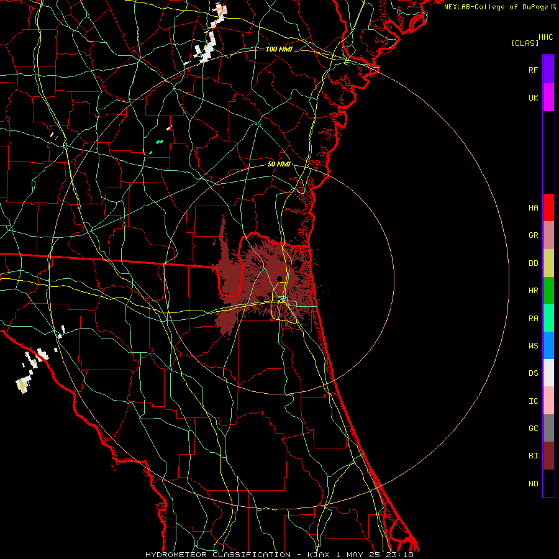Click the WS legend label
Viewport: 559px width, 559px height.
point(534,346)
